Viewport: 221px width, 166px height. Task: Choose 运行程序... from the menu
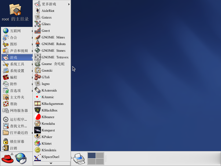17,119
